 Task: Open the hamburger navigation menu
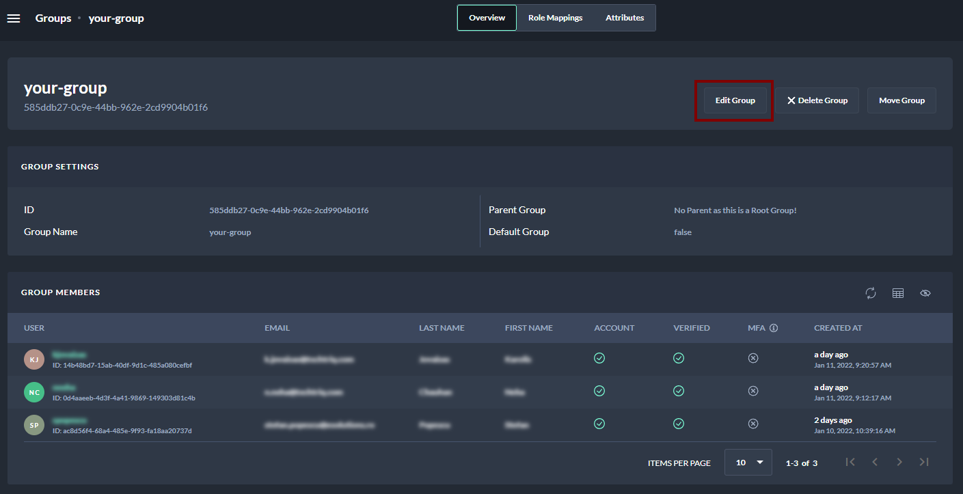pyautogui.click(x=14, y=18)
